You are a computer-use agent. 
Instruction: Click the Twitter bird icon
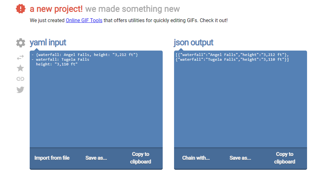coord(20,90)
